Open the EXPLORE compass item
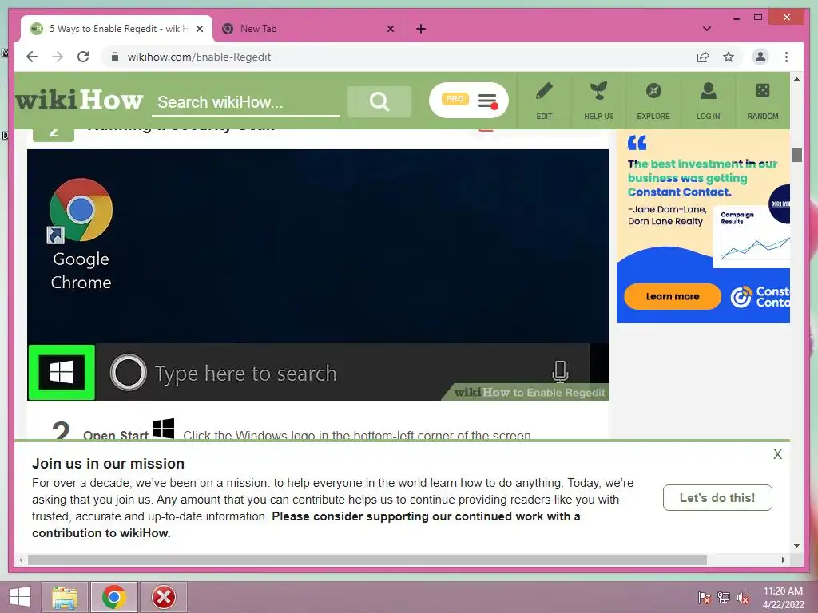818x613 pixels. pos(653,101)
